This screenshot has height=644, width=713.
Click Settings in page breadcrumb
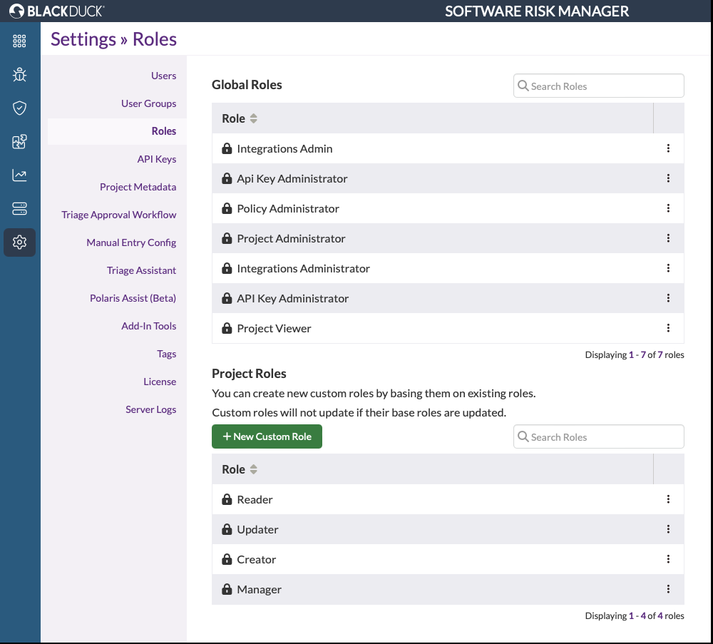coord(83,39)
